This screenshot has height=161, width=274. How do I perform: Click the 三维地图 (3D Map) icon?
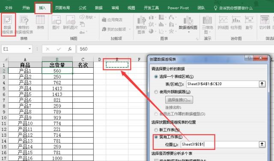click(x=207, y=25)
